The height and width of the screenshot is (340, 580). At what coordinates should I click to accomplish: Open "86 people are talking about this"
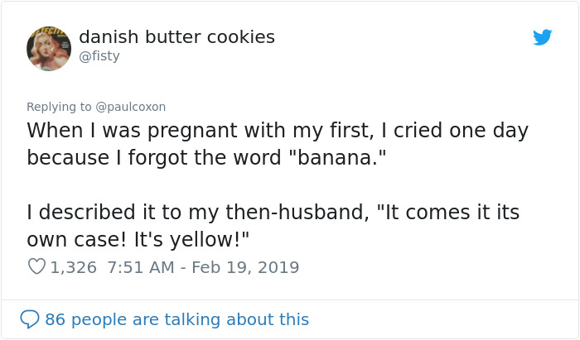[x=176, y=319]
